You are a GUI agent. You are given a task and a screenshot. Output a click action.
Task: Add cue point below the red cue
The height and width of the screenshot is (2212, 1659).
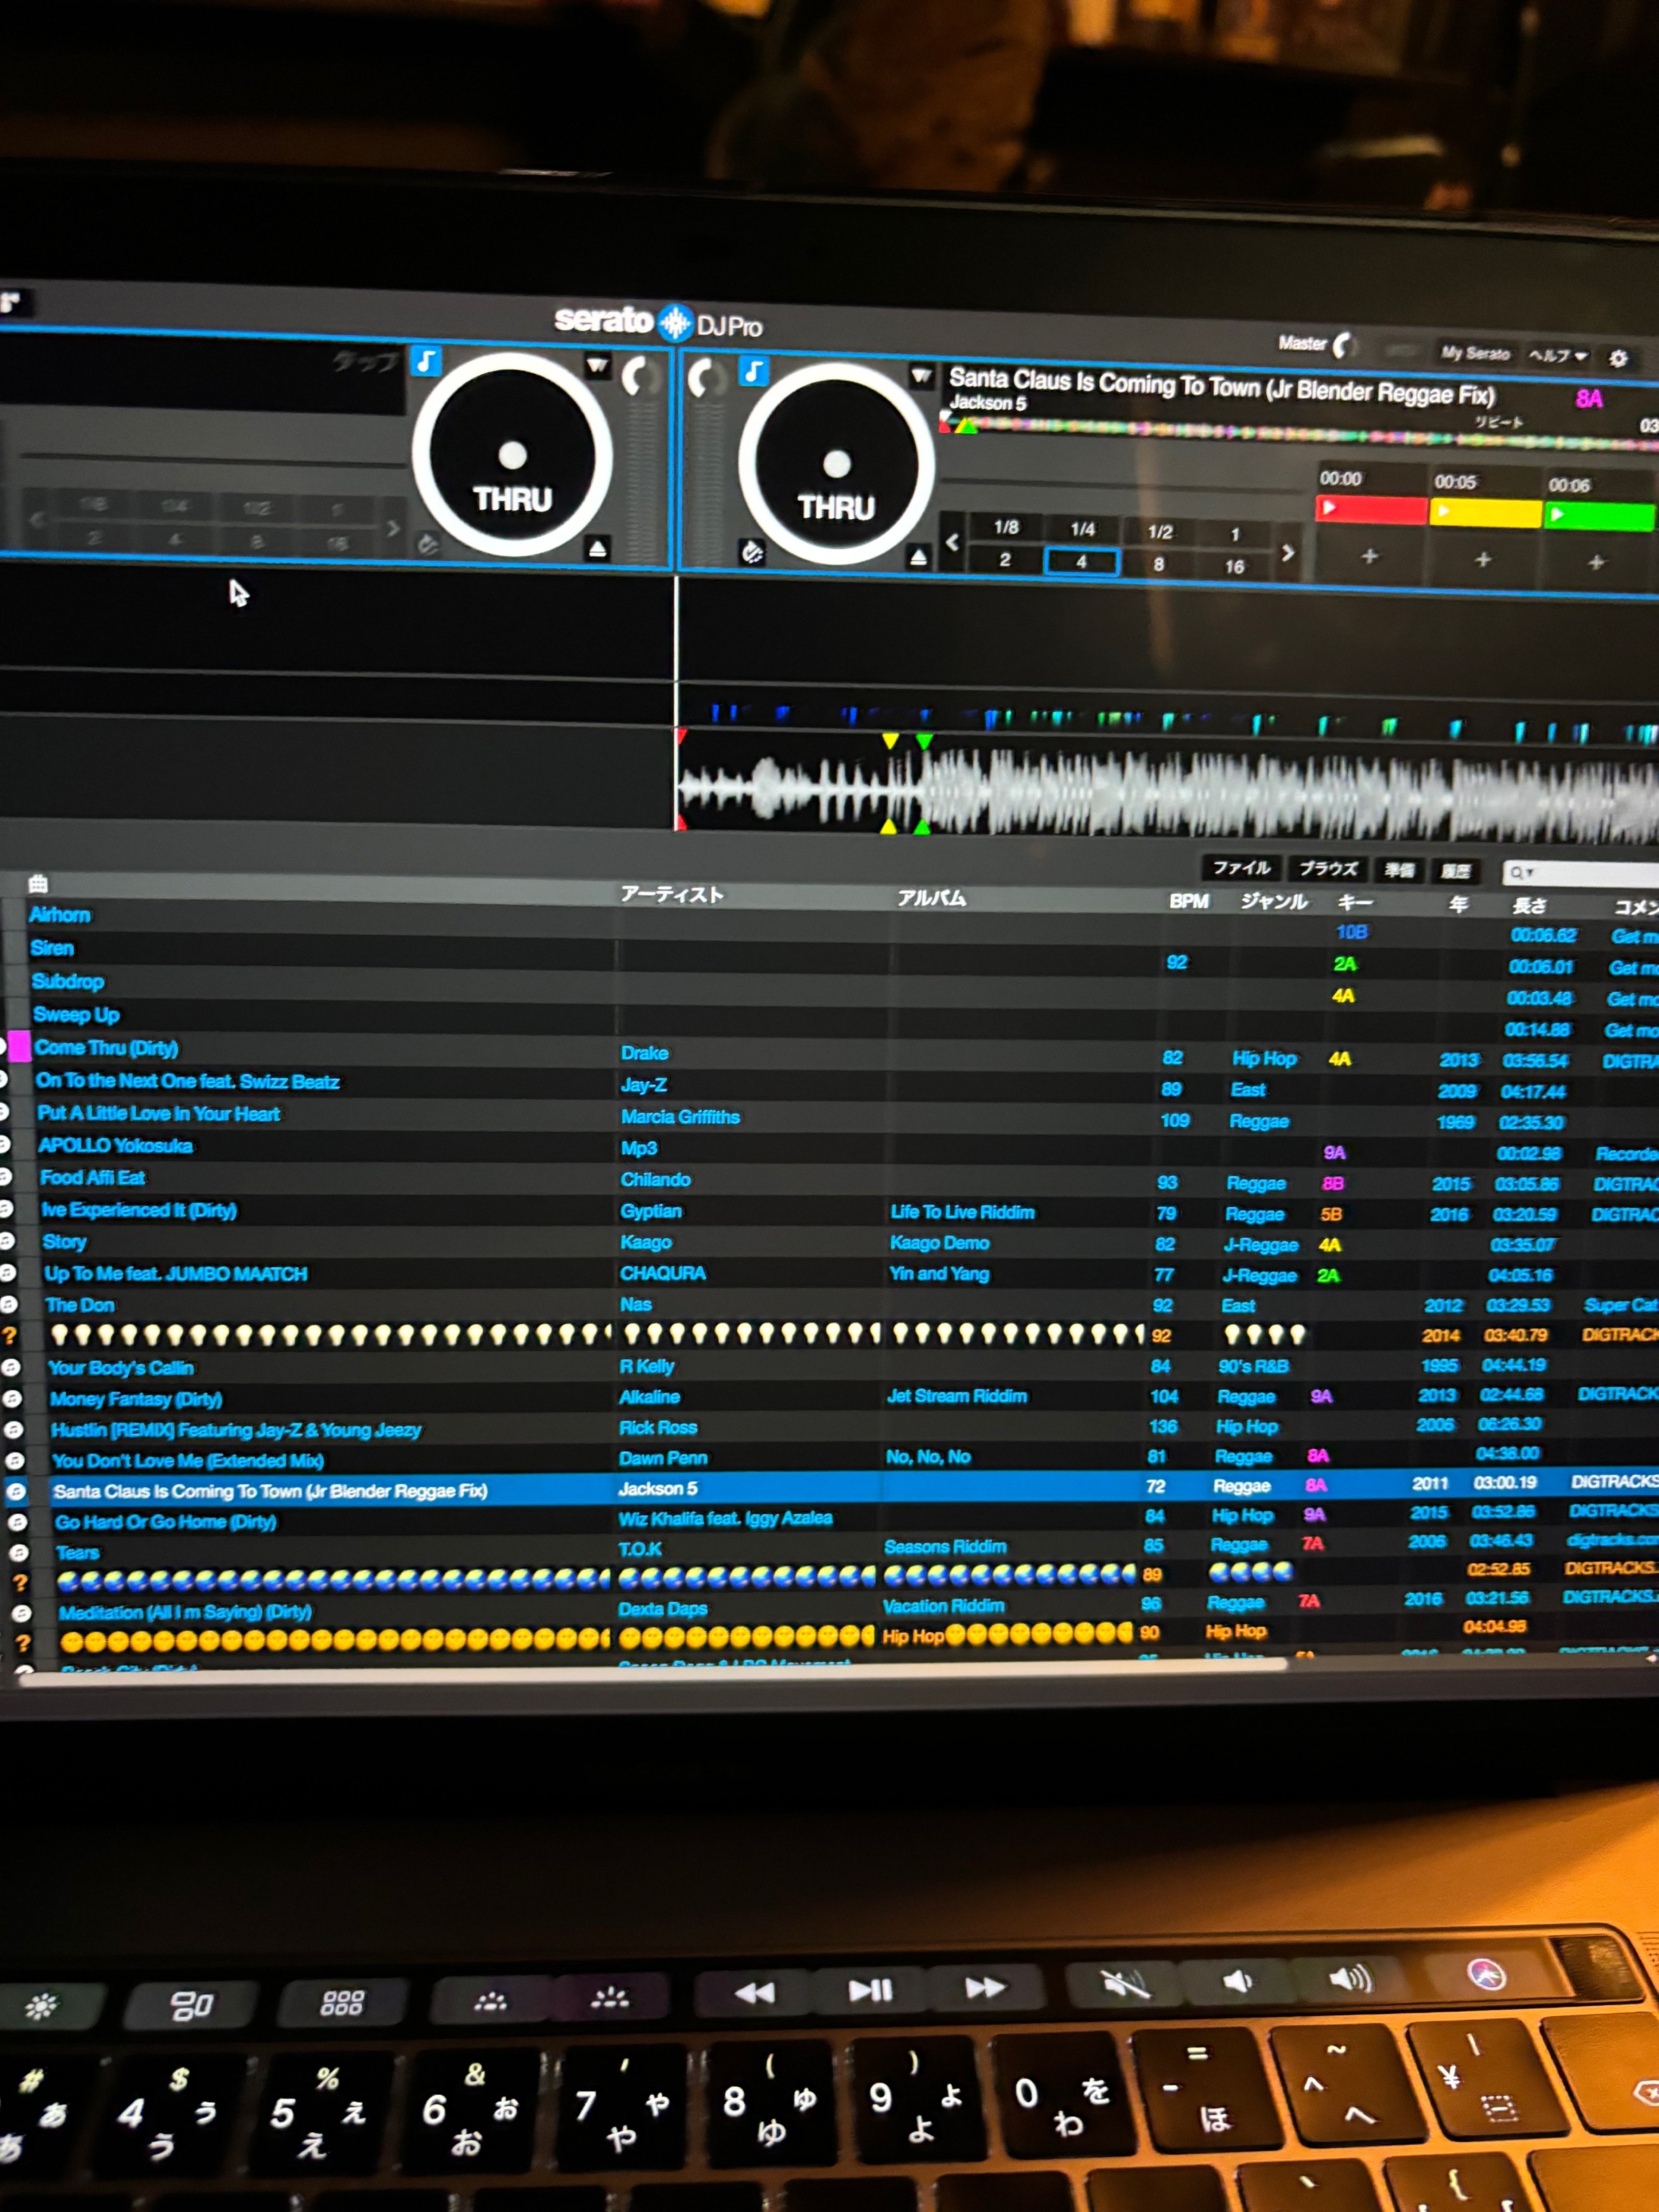tap(1370, 556)
